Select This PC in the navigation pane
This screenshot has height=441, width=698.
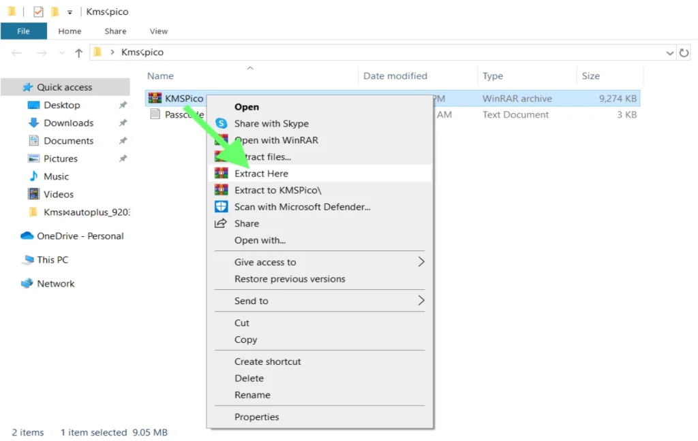[x=52, y=260]
